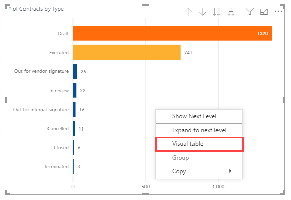Click the top-center resize handle of the visual
This screenshot has width=291, height=200.
click(x=145, y=5)
